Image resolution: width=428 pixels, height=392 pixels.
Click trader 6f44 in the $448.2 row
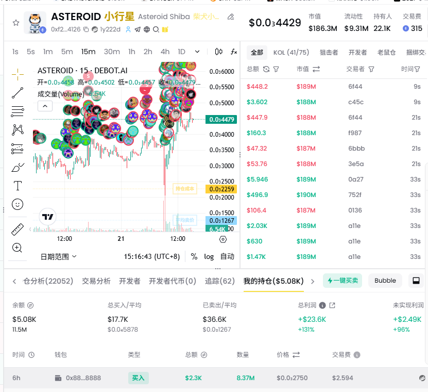pyautogui.click(x=355, y=87)
